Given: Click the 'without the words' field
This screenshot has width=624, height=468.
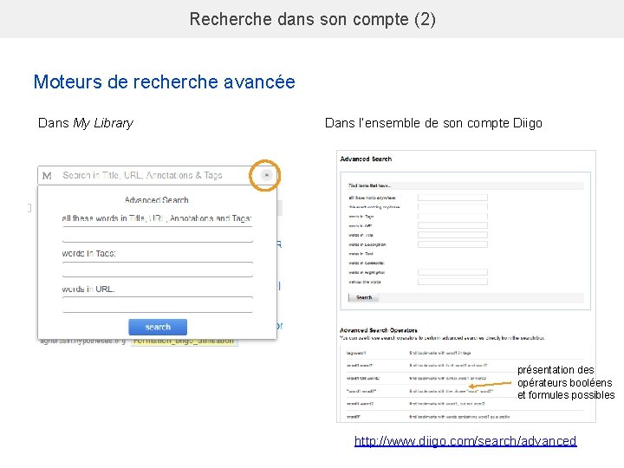Looking at the screenshot, I should (452, 282).
